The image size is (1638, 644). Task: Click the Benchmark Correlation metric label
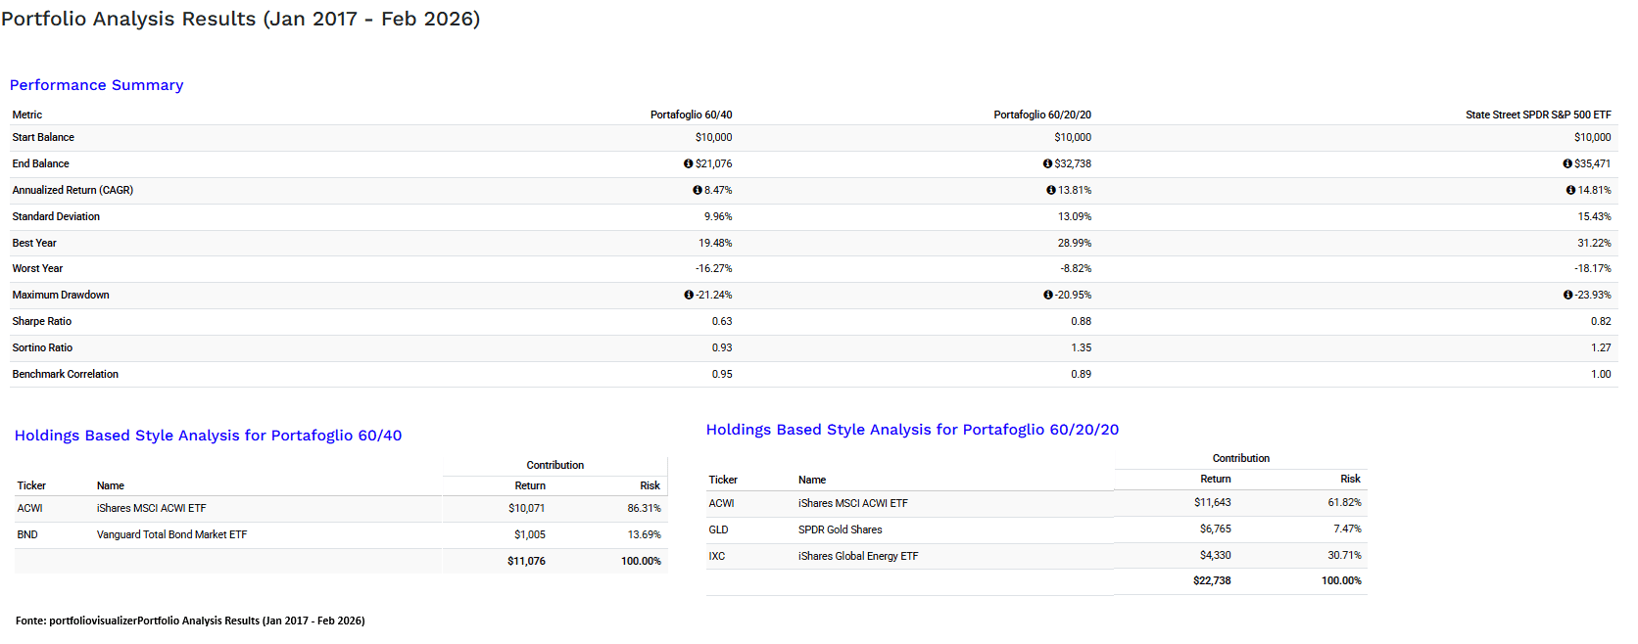(x=65, y=375)
